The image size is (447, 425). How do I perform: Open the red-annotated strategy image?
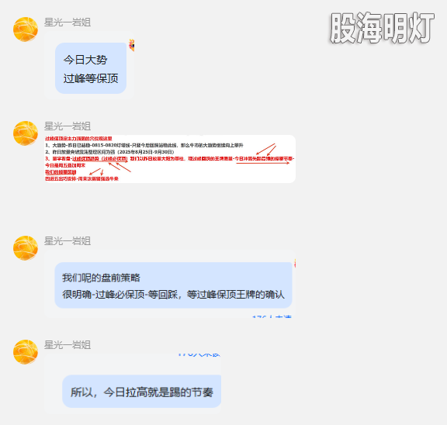pyautogui.click(x=170, y=159)
